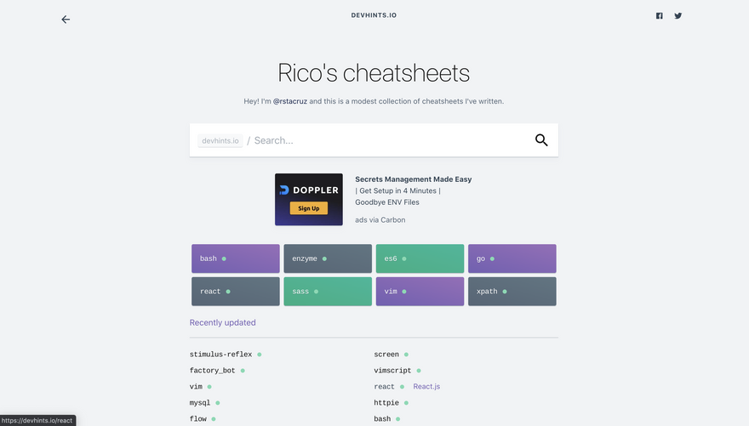Click the back arrow icon
The width and height of the screenshot is (749, 426).
tap(66, 20)
